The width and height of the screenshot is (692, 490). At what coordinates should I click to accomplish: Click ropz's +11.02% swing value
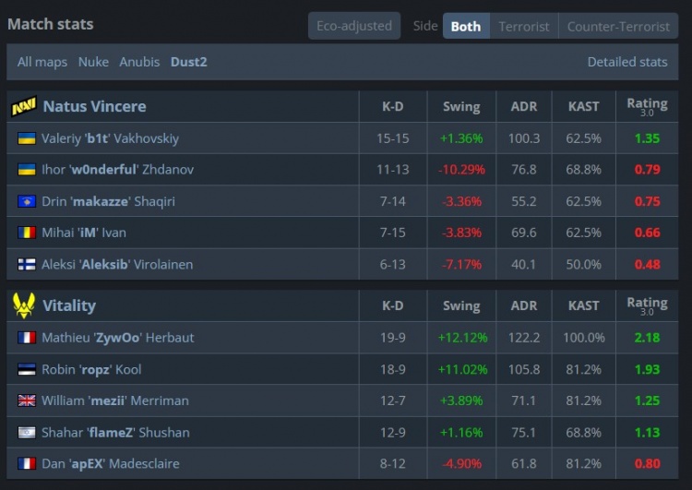click(462, 369)
